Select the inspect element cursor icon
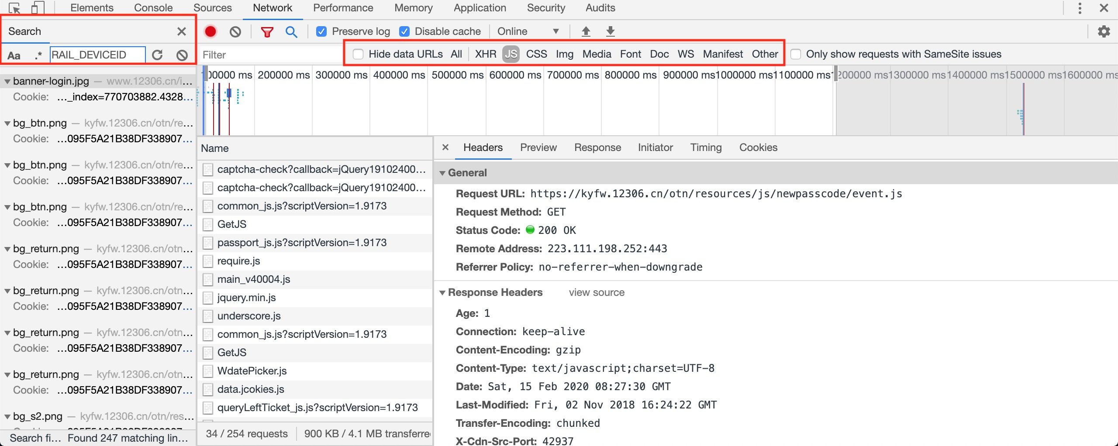The height and width of the screenshot is (446, 1118). [14, 7]
